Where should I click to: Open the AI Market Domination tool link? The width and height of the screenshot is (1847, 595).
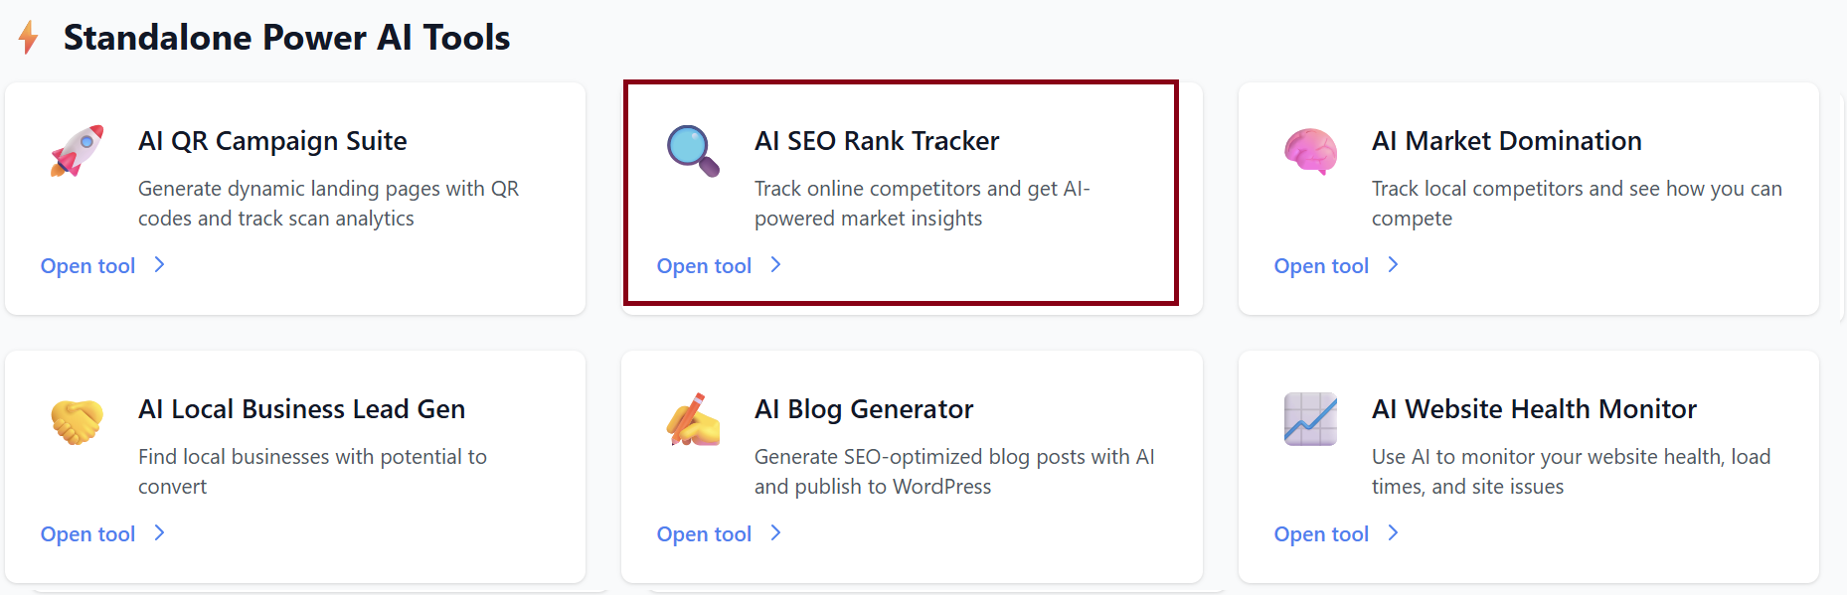(1321, 266)
